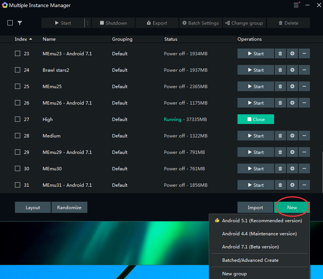The width and height of the screenshot is (323, 279).
Task: Open gear settings for MEmu26 instance
Action: click(x=292, y=103)
